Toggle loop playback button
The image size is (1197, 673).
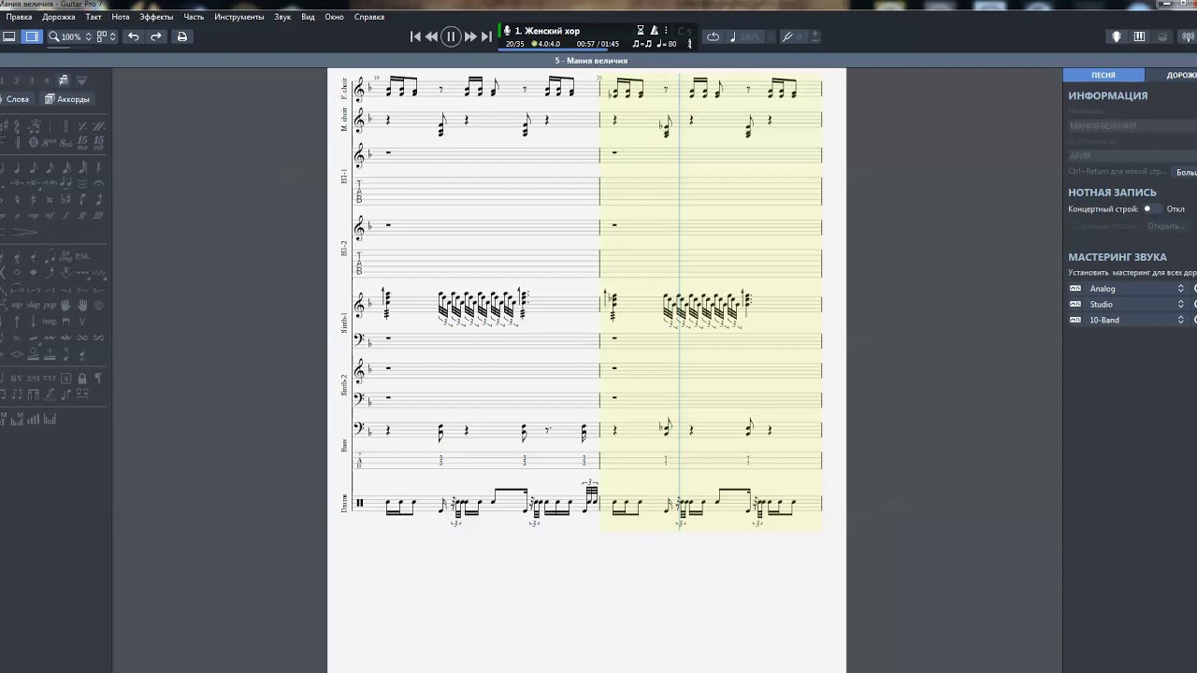(713, 36)
